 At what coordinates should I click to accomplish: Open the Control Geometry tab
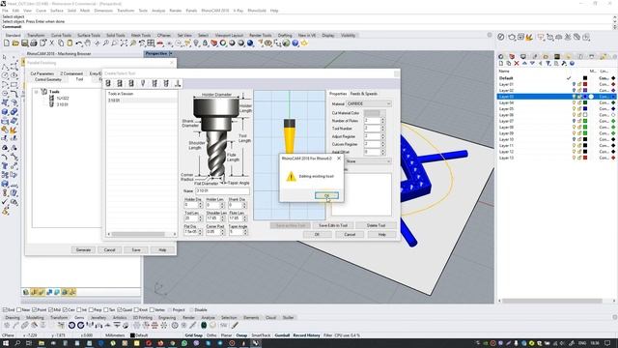tap(48, 79)
